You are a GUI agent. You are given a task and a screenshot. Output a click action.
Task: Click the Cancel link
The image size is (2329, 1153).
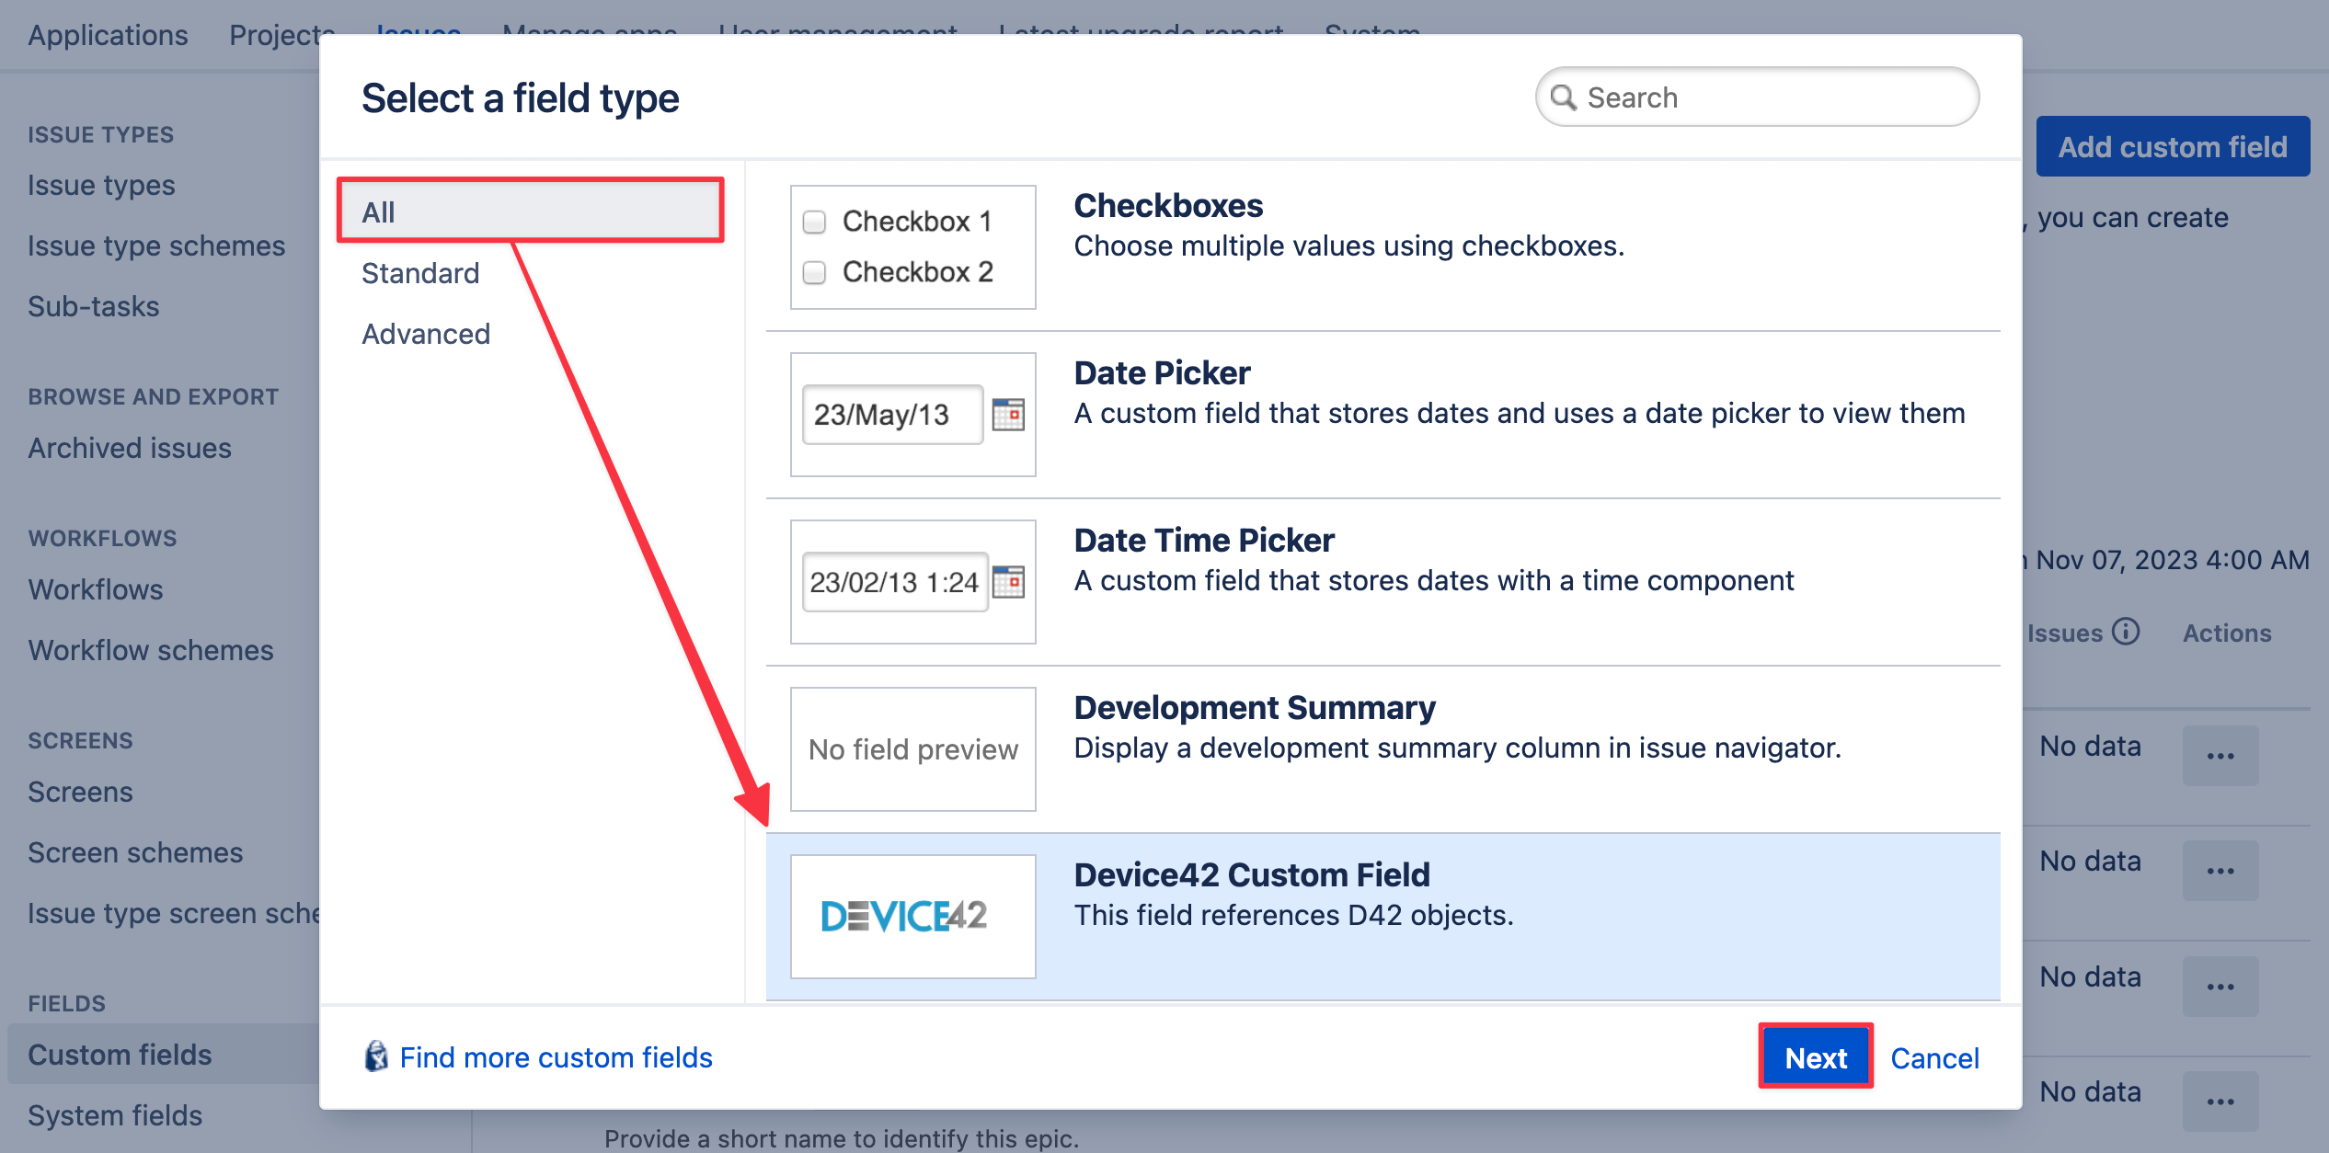(1935, 1057)
